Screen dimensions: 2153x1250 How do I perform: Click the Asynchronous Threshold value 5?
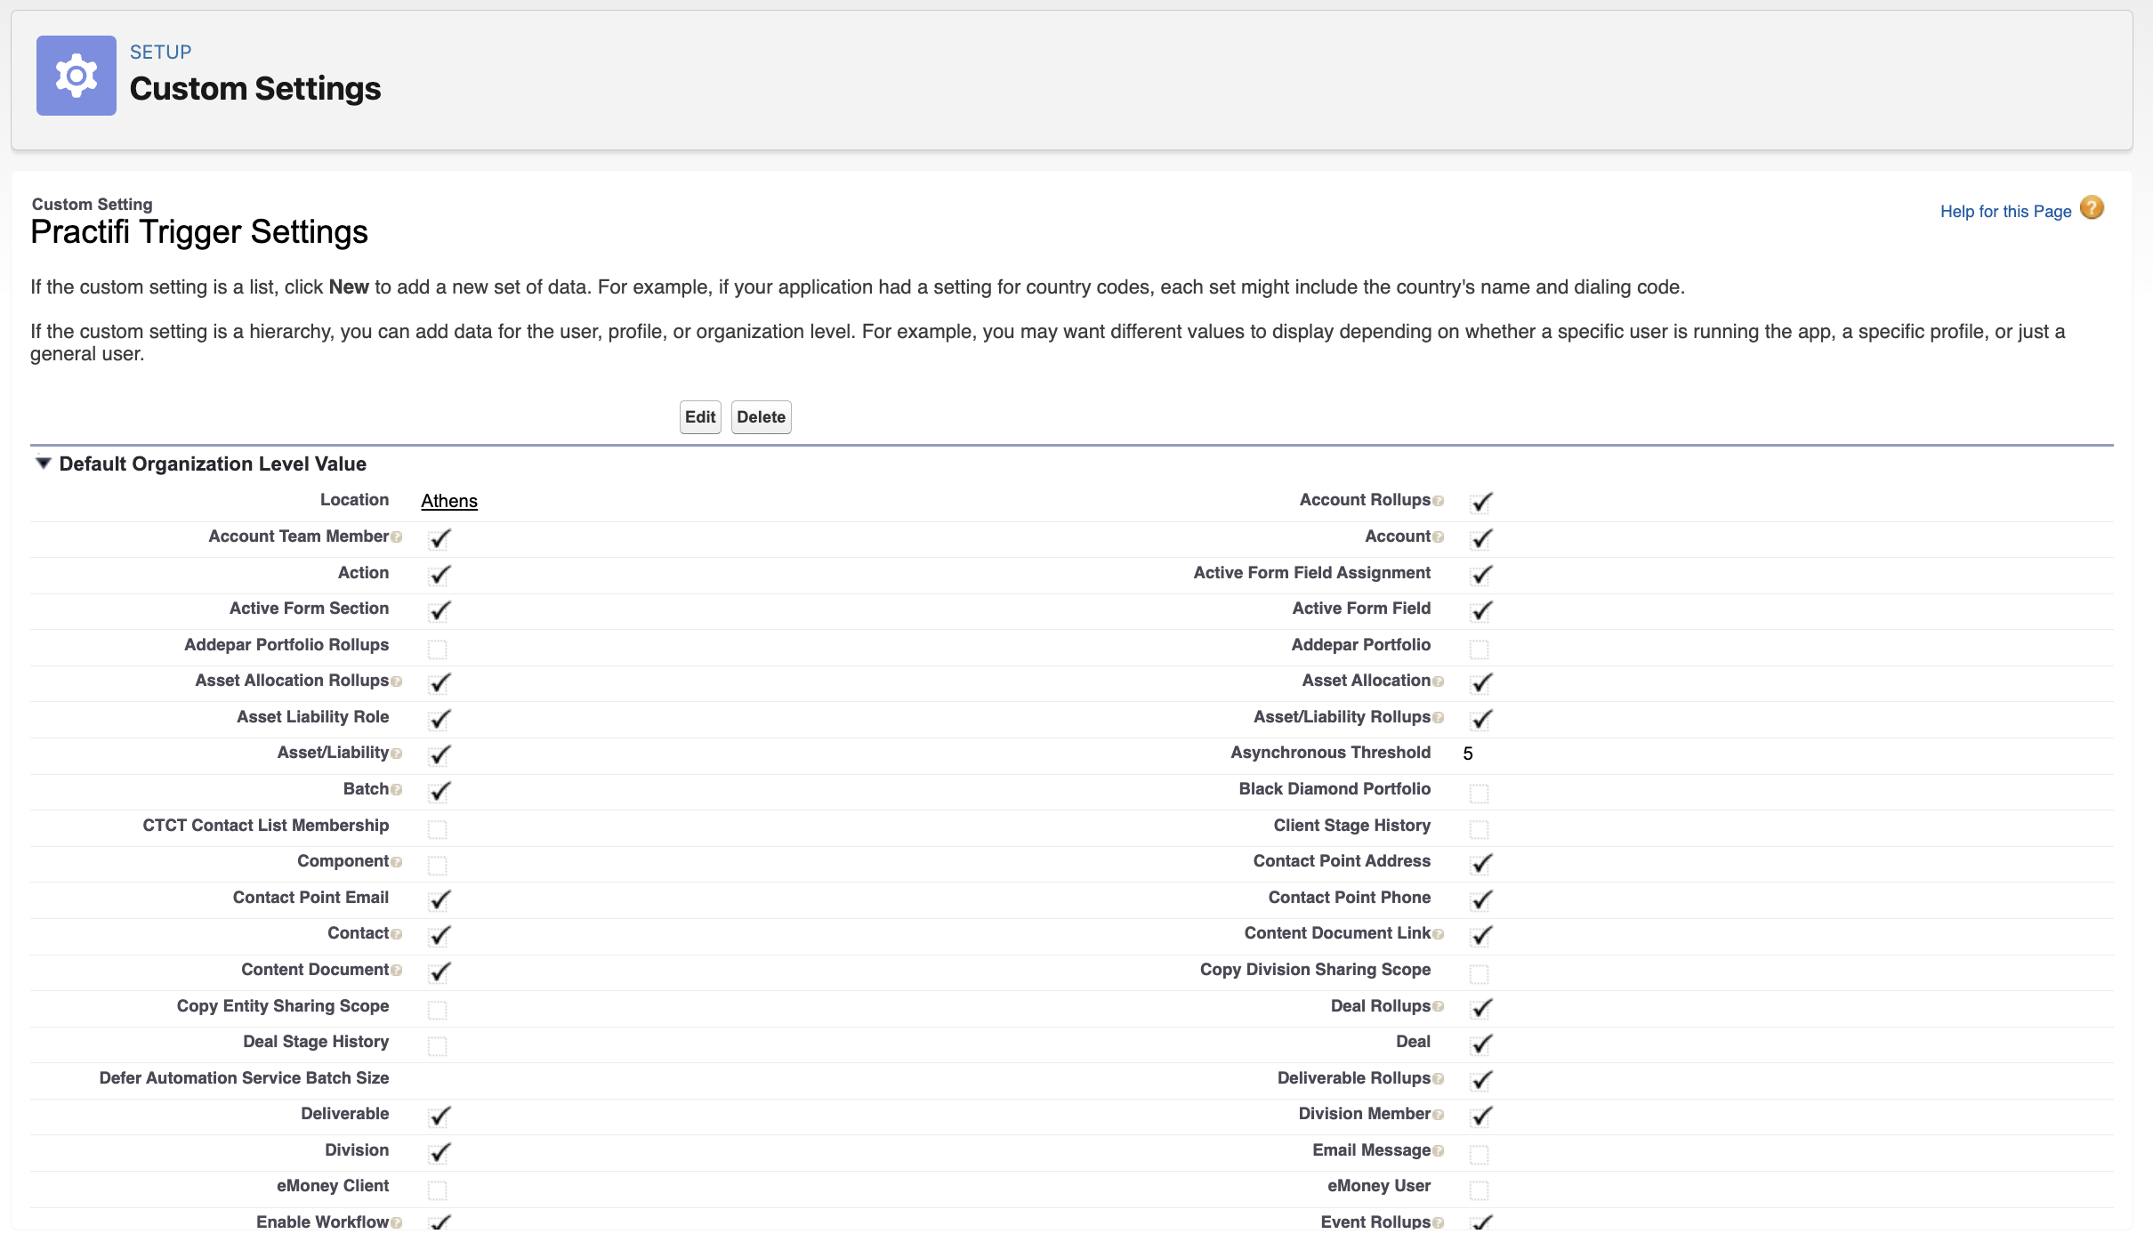coord(1468,754)
